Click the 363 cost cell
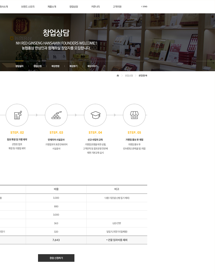This screenshot has width=215, height=275. pyautogui.click(x=56, y=223)
